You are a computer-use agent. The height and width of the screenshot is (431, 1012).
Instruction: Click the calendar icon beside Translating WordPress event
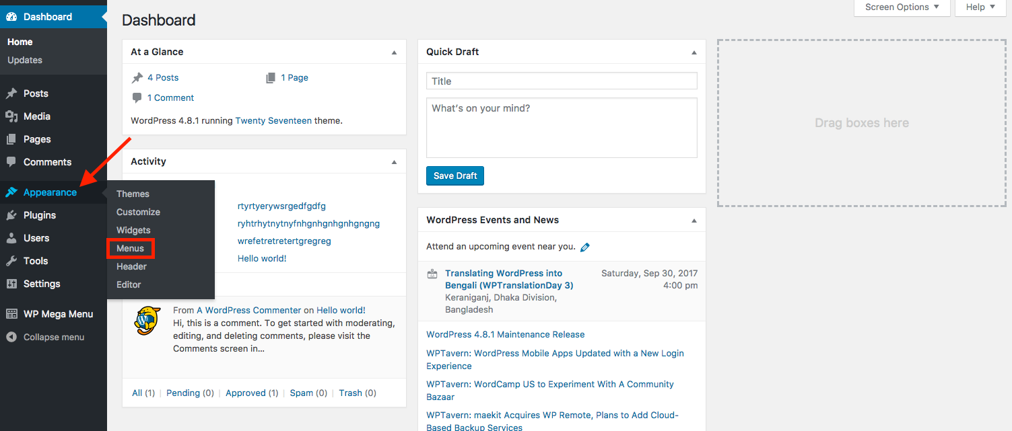click(x=432, y=274)
